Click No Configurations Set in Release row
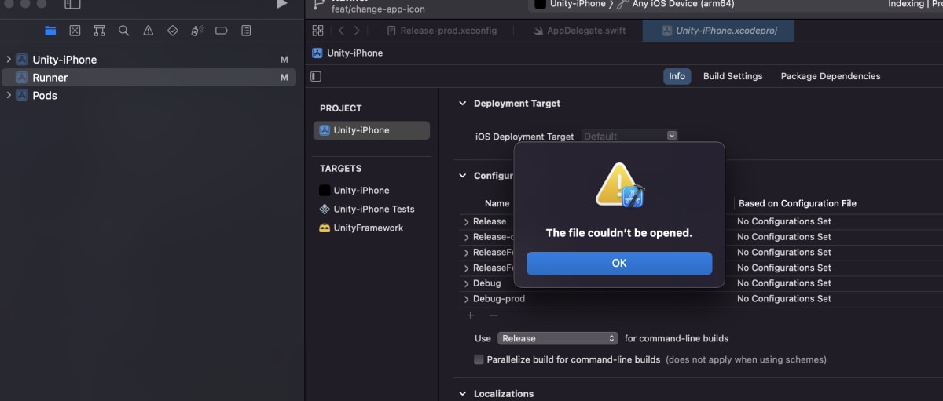This screenshot has width=943, height=401. (x=783, y=221)
